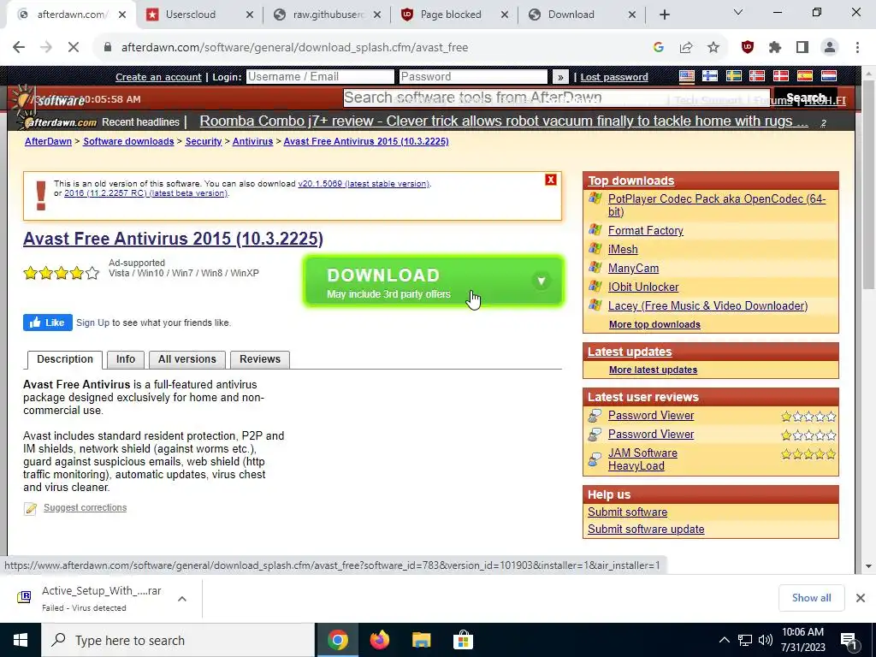Click the Google icon in address bar
This screenshot has height=657, width=876.
[x=659, y=48]
